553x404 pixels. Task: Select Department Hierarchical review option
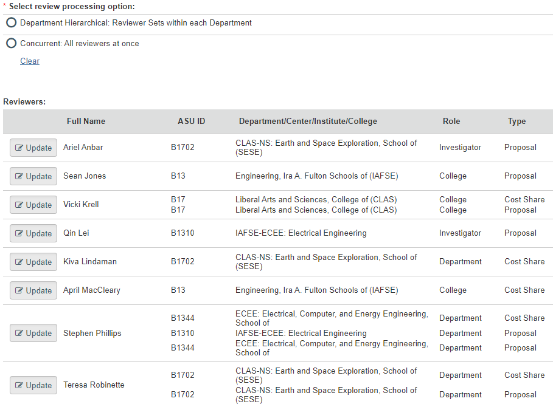pyautogui.click(x=12, y=22)
